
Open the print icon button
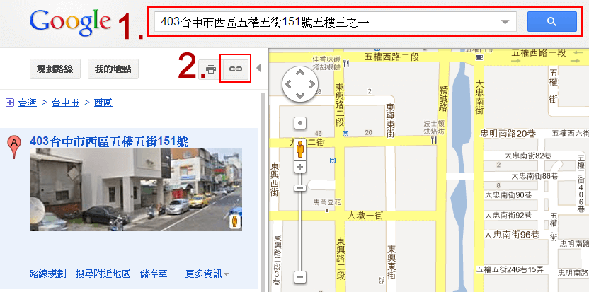click(x=211, y=69)
